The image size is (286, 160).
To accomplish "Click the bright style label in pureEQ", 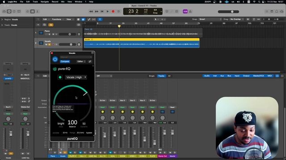I will (61, 124).
